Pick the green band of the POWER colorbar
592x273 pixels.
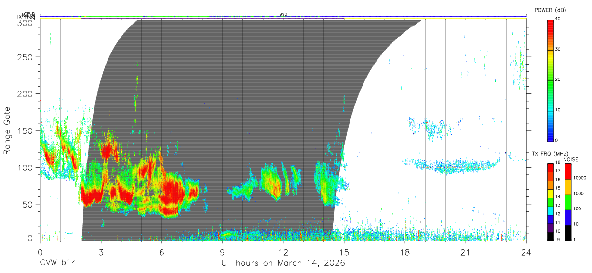click(551, 95)
